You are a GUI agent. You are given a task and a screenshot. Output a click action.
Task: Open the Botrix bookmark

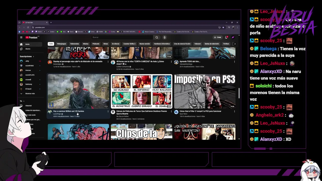tap(70, 32)
